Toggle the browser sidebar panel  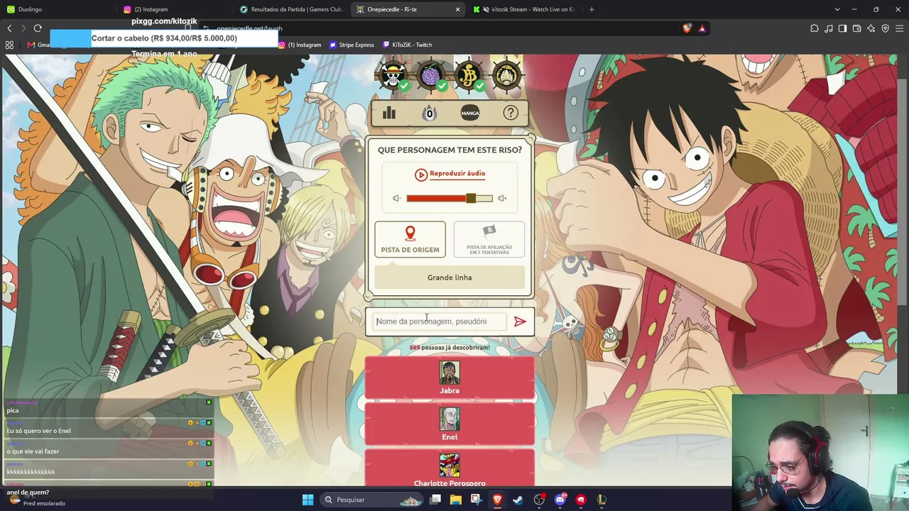click(x=842, y=28)
